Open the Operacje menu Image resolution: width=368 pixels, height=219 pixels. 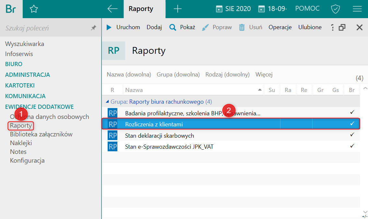pyautogui.click(x=280, y=27)
